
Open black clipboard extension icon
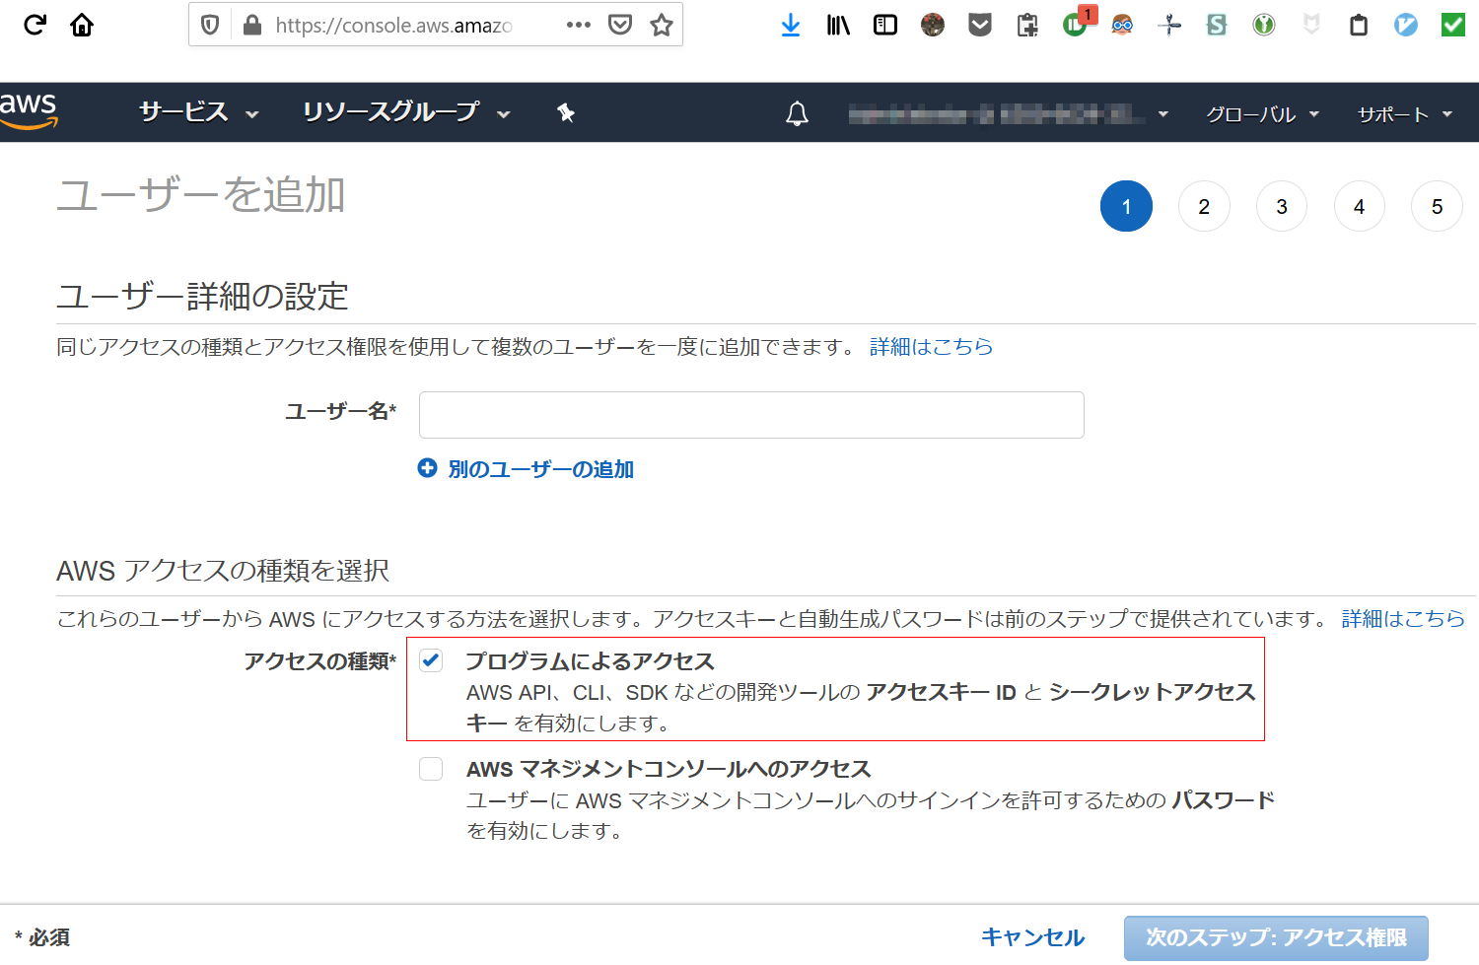click(x=1359, y=25)
